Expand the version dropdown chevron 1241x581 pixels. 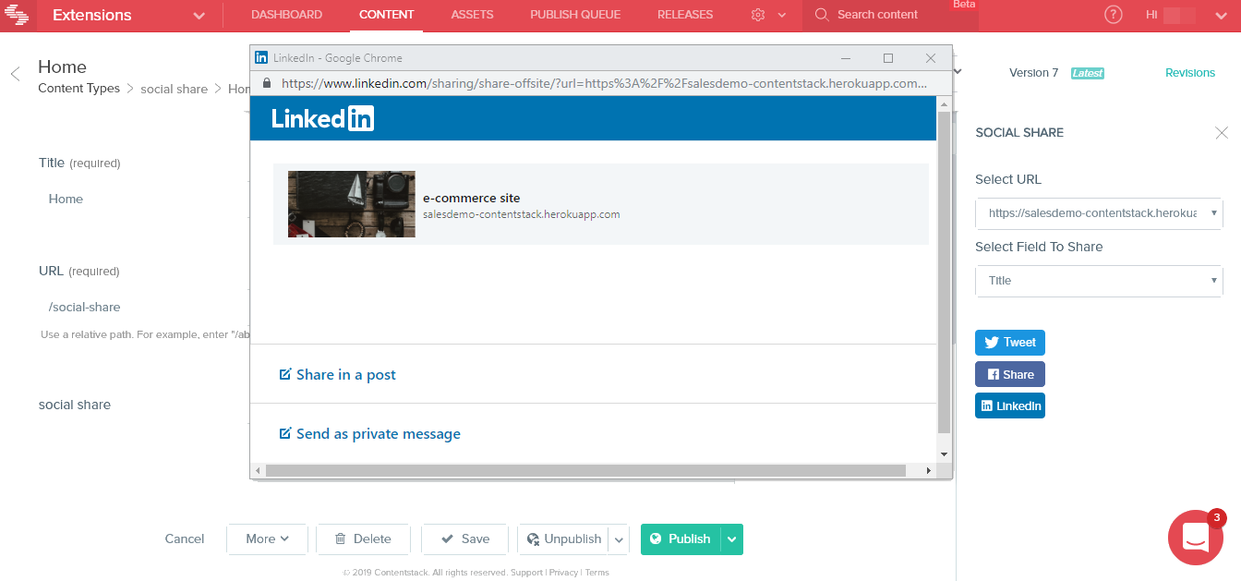(958, 72)
